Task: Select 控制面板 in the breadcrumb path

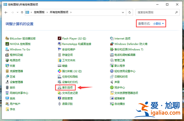Action: pos(38,12)
